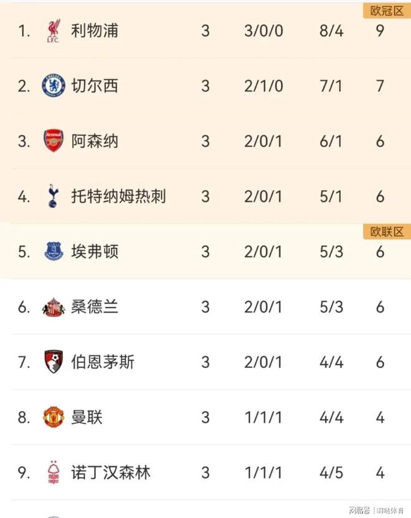Click the 欧冠区 zone label tag
Image resolution: width=411 pixels, height=518 pixels.
387,11
